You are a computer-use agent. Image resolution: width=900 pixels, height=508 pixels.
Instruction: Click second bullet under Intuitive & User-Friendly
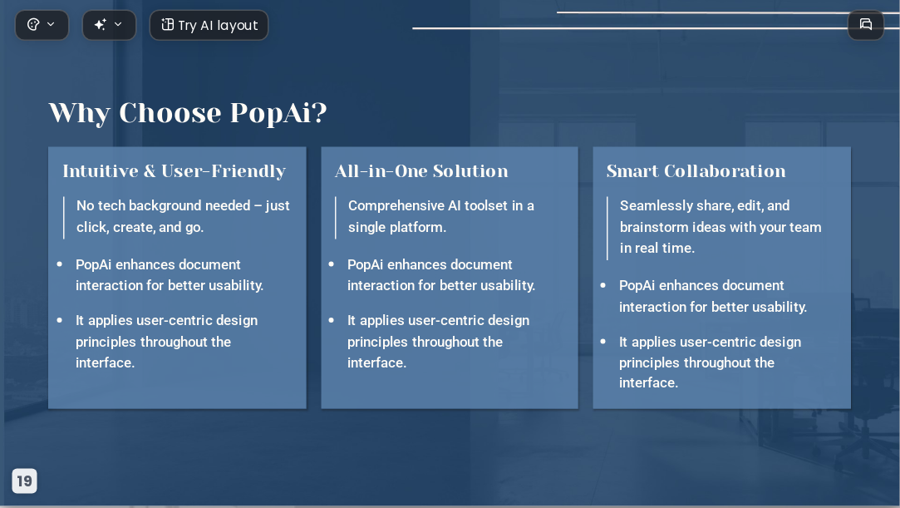point(166,342)
